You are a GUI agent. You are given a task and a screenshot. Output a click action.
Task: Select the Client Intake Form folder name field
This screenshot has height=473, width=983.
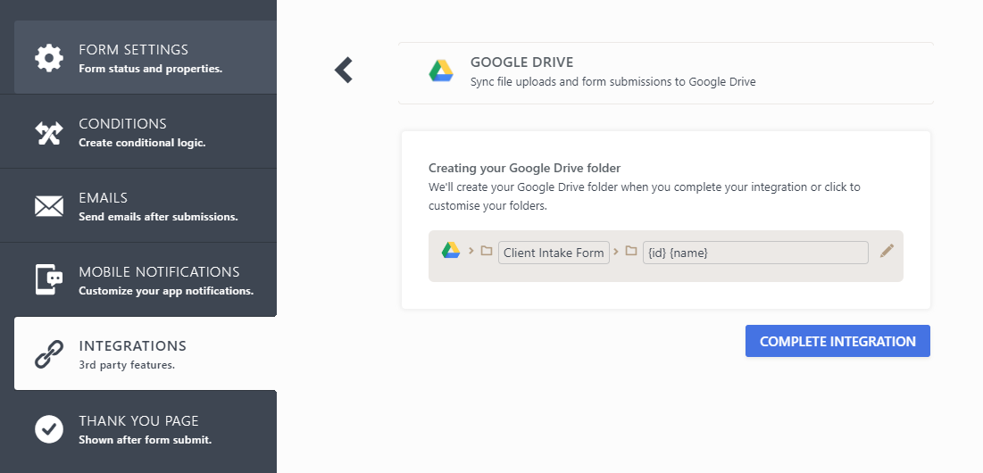point(554,253)
